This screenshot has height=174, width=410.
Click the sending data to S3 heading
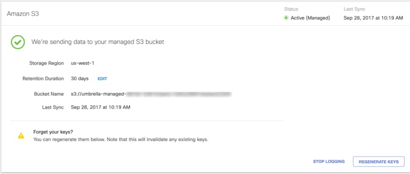coord(98,42)
